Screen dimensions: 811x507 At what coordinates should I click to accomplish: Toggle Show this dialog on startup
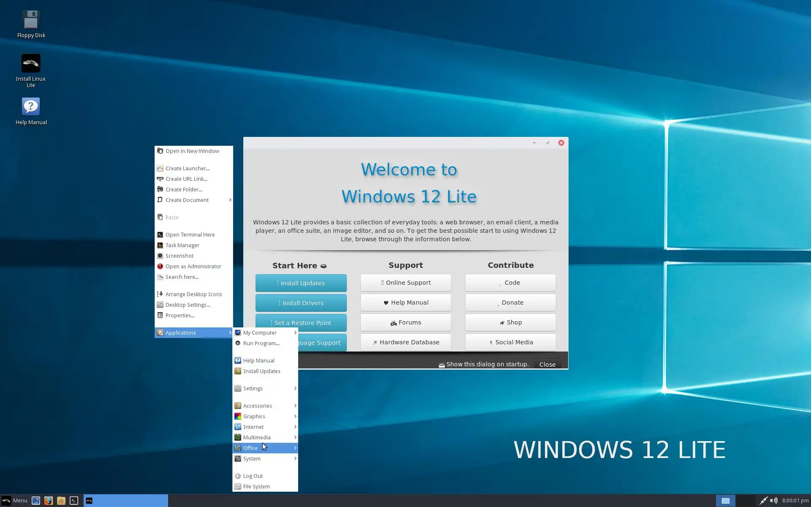pyautogui.click(x=441, y=365)
